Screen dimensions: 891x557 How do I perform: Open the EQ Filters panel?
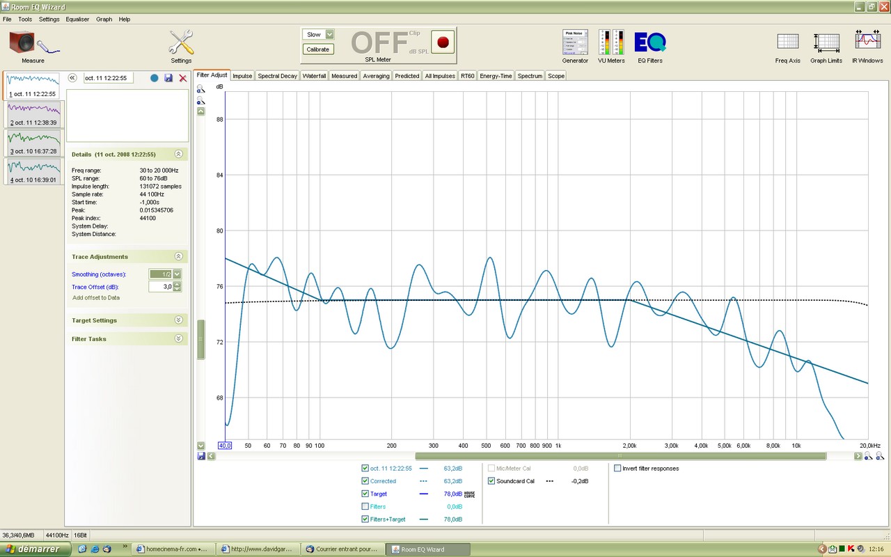pos(650,42)
